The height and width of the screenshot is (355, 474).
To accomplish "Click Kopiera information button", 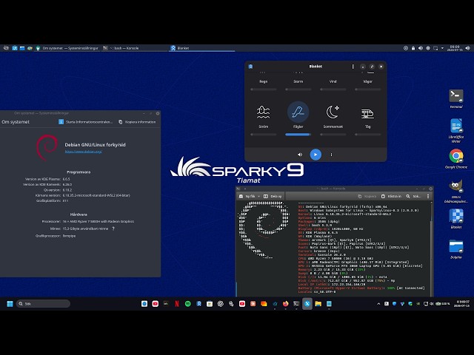I will [x=137, y=122].
